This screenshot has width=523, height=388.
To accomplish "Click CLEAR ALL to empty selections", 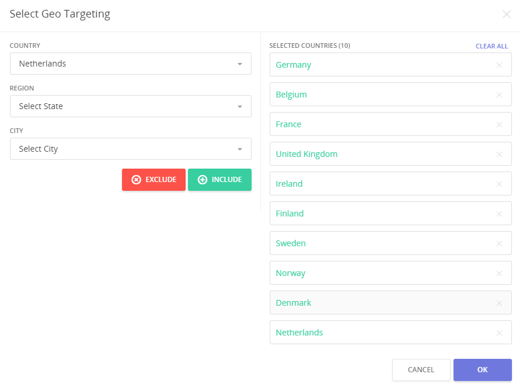I will click(492, 46).
